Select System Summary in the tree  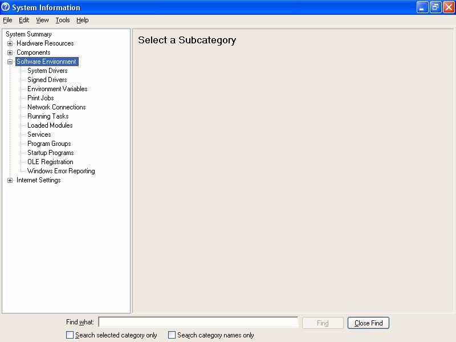coord(28,34)
